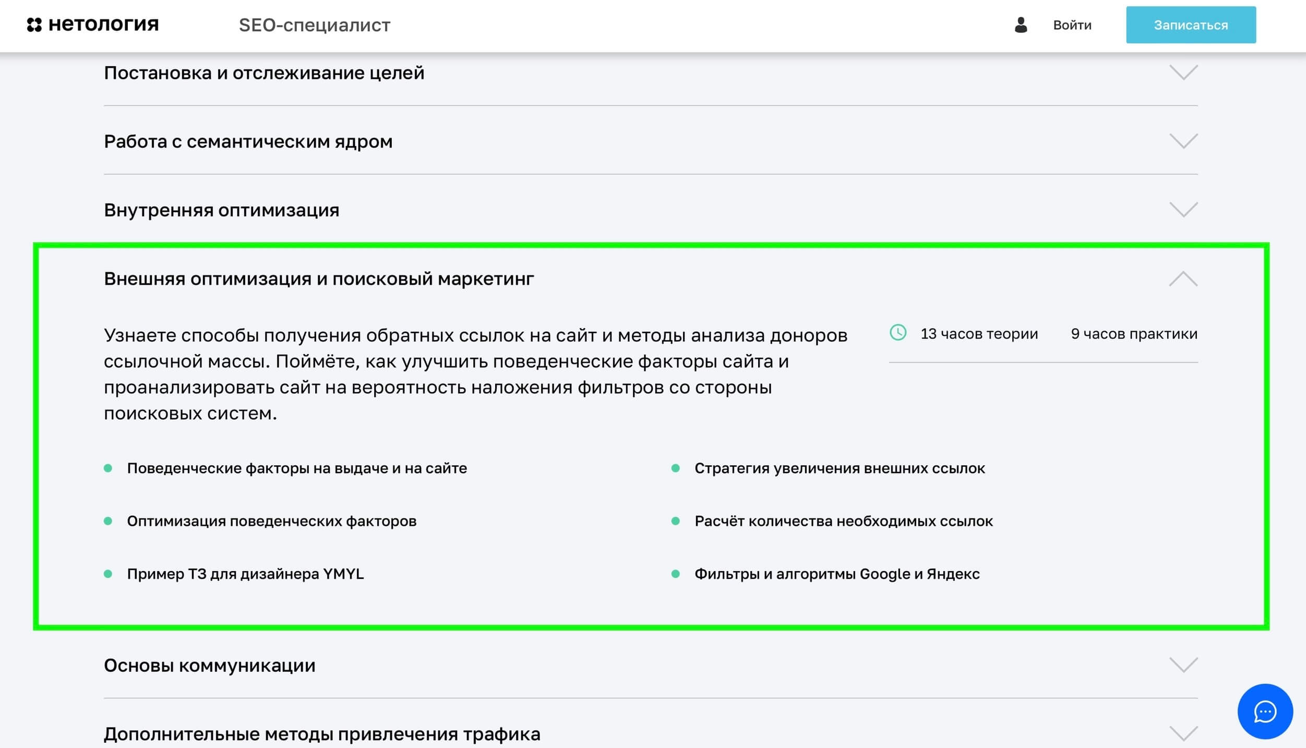Open SEO-специалист course title
Viewport: 1306px width, 748px height.
(315, 25)
